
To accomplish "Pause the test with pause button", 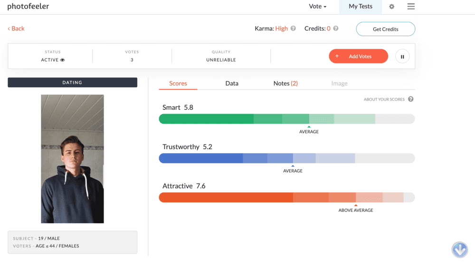I will [x=402, y=56].
